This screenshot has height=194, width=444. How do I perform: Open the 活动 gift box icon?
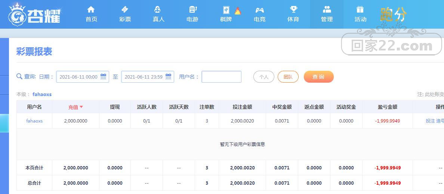(x=360, y=10)
